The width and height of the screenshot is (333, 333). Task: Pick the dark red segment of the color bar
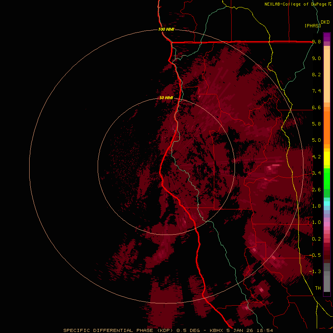[327, 253]
